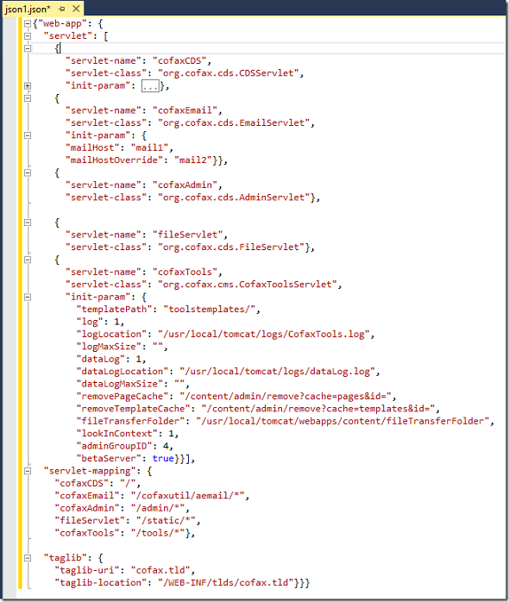Click "org.cofax.cms.CofaxToolsServlet" value

pyautogui.click(x=248, y=285)
